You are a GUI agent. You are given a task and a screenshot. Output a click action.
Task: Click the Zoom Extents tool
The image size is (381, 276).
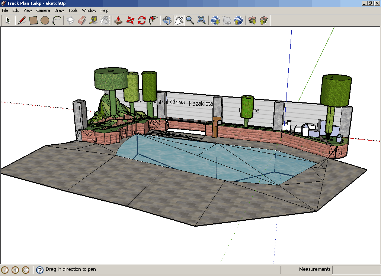point(201,20)
